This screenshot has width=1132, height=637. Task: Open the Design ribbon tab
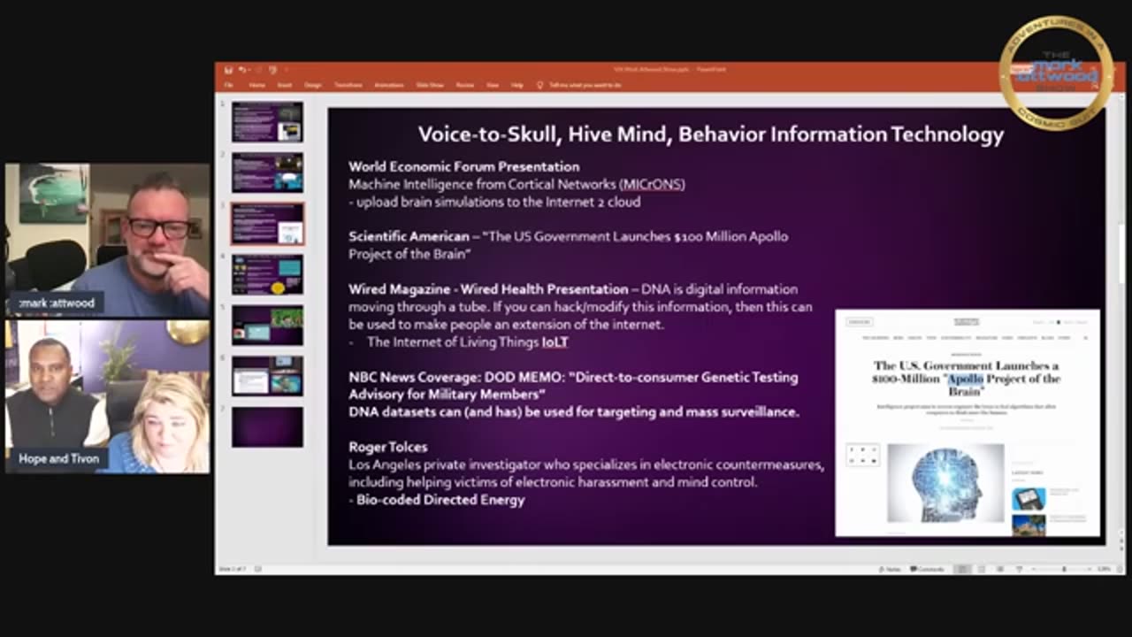pos(313,85)
